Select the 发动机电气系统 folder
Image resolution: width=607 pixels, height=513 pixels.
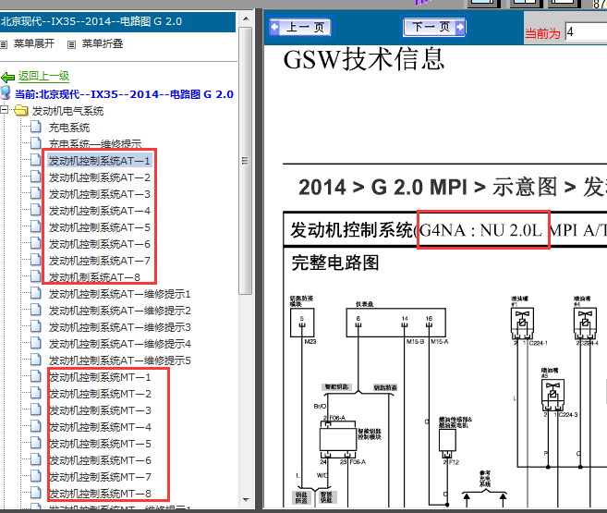pyautogui.click(x=67, y=111)
